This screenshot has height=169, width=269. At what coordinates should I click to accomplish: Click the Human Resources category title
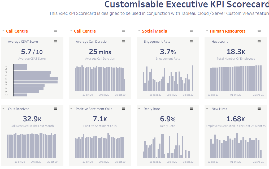coord(227,31)
